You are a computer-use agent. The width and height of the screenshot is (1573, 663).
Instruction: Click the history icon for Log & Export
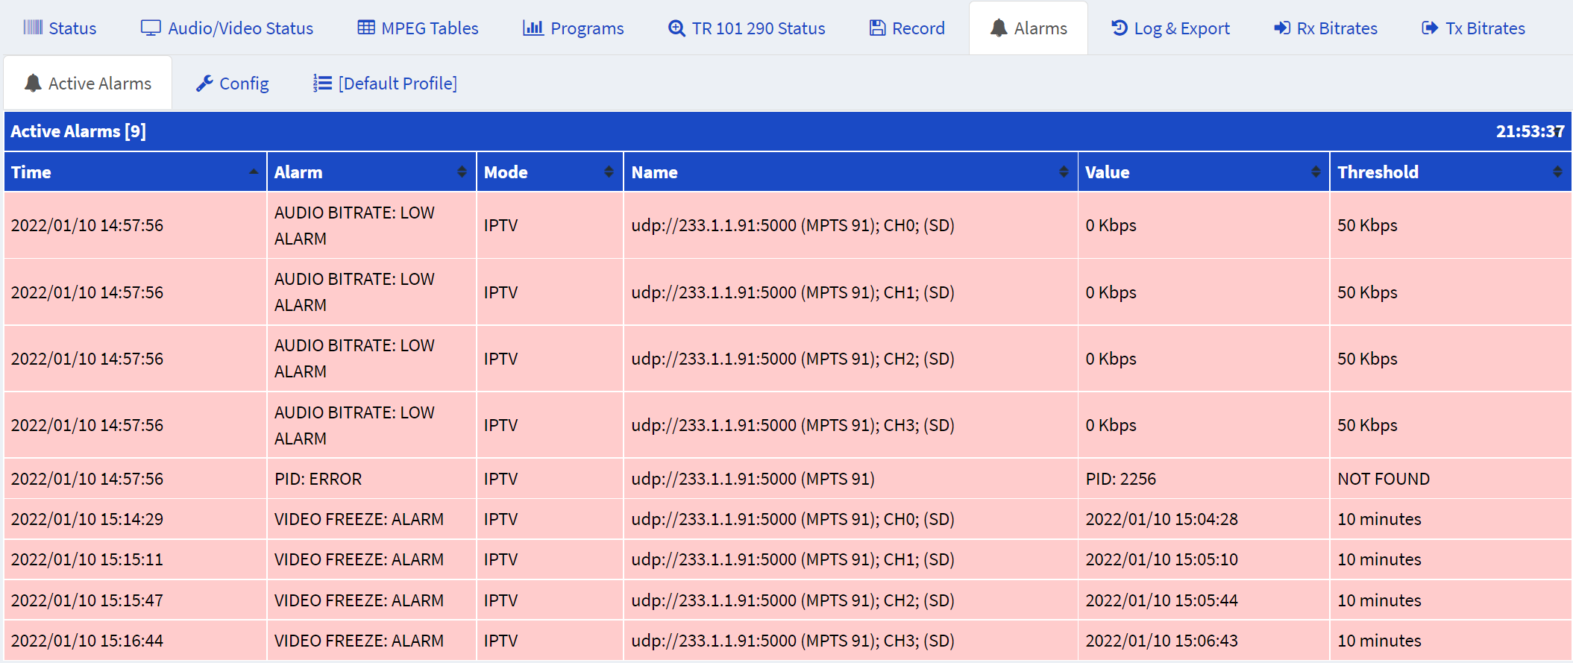click(x=1120, y=28)
